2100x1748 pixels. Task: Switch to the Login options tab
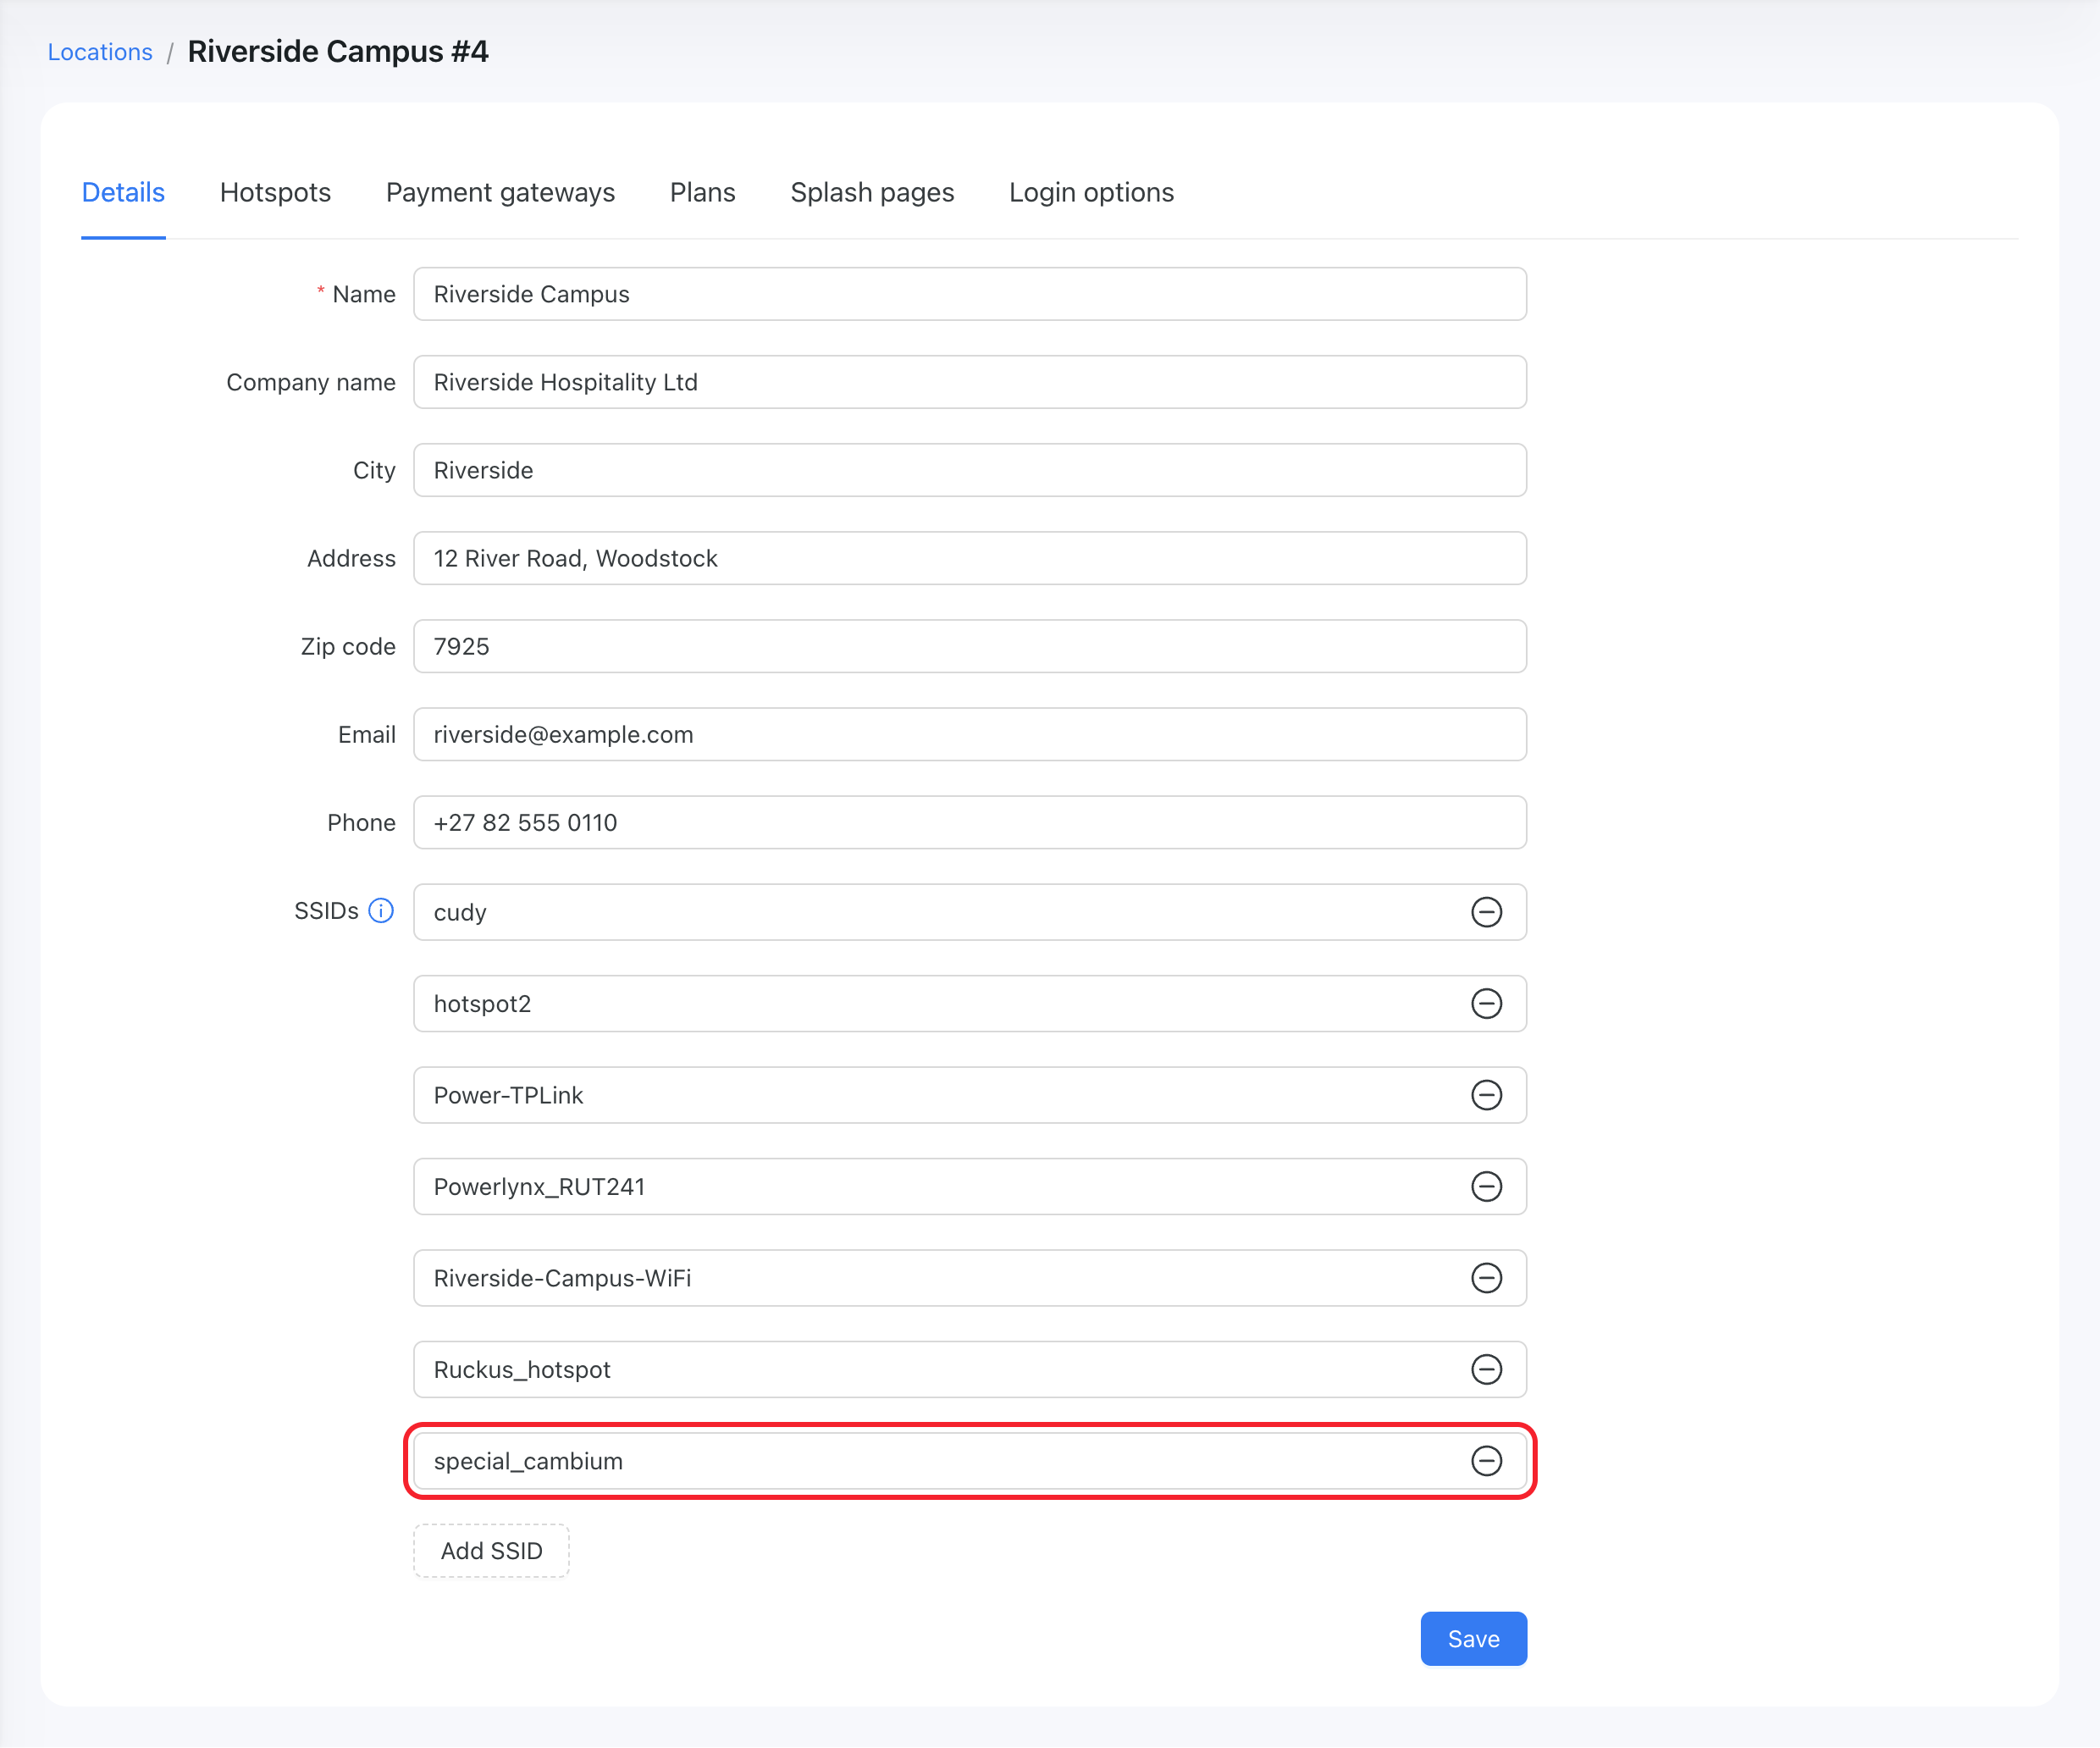1091,192
